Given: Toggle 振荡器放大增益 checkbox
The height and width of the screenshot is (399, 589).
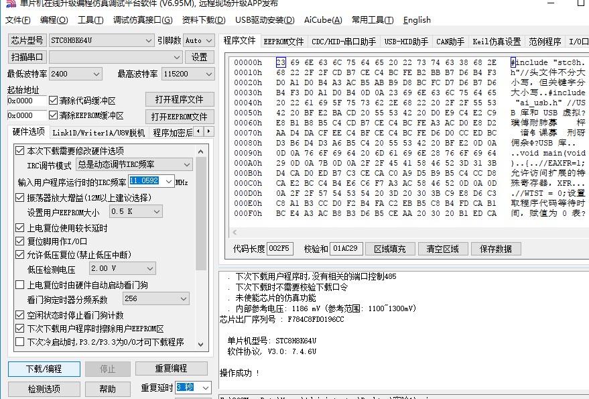Looking at the screenshot, I should click(x=20, y=197).
